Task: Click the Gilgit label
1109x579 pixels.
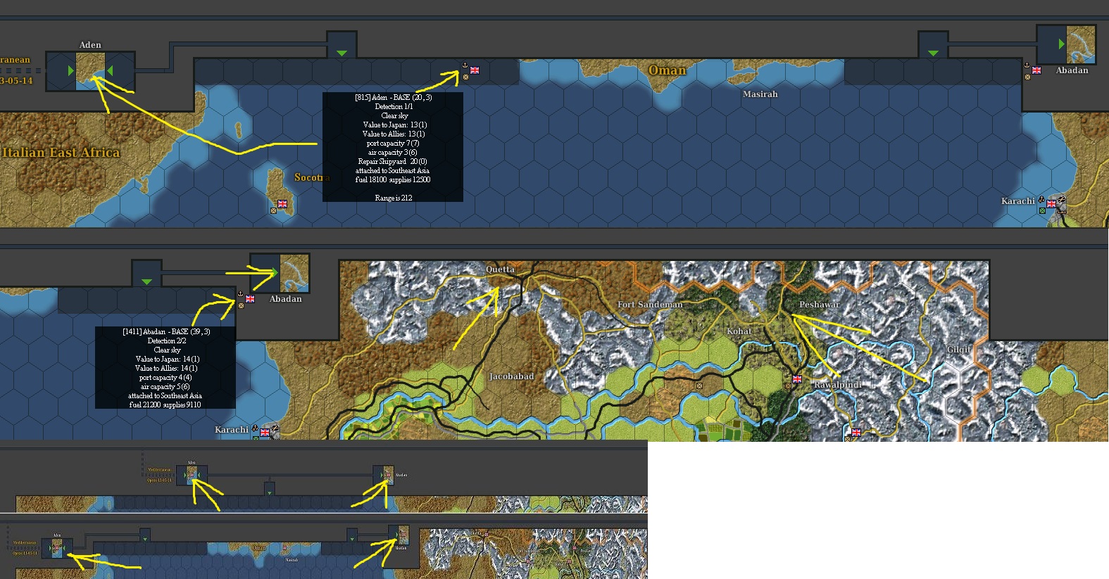Action: click(x=959, y=350)
